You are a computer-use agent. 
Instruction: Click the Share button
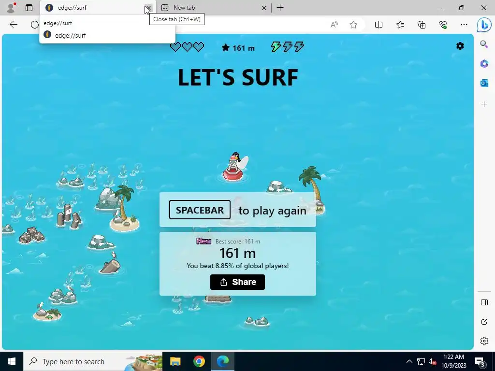pyautogui.click(x=237, y=282)
